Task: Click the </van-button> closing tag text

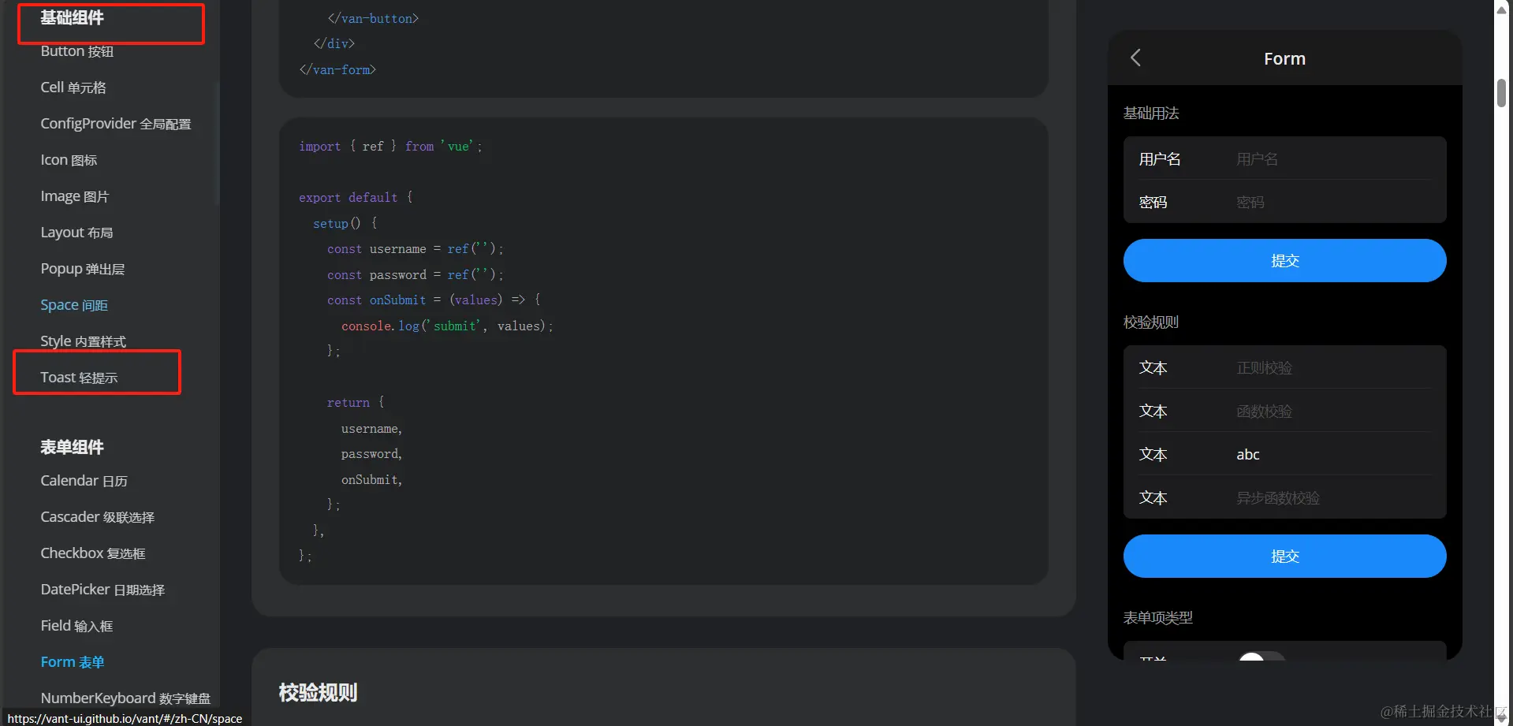Action: (x=373, y=18)
